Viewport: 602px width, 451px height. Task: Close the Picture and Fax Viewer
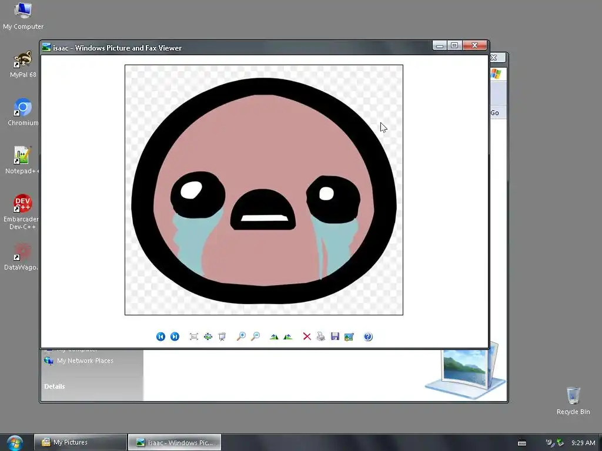pos(474,46)
